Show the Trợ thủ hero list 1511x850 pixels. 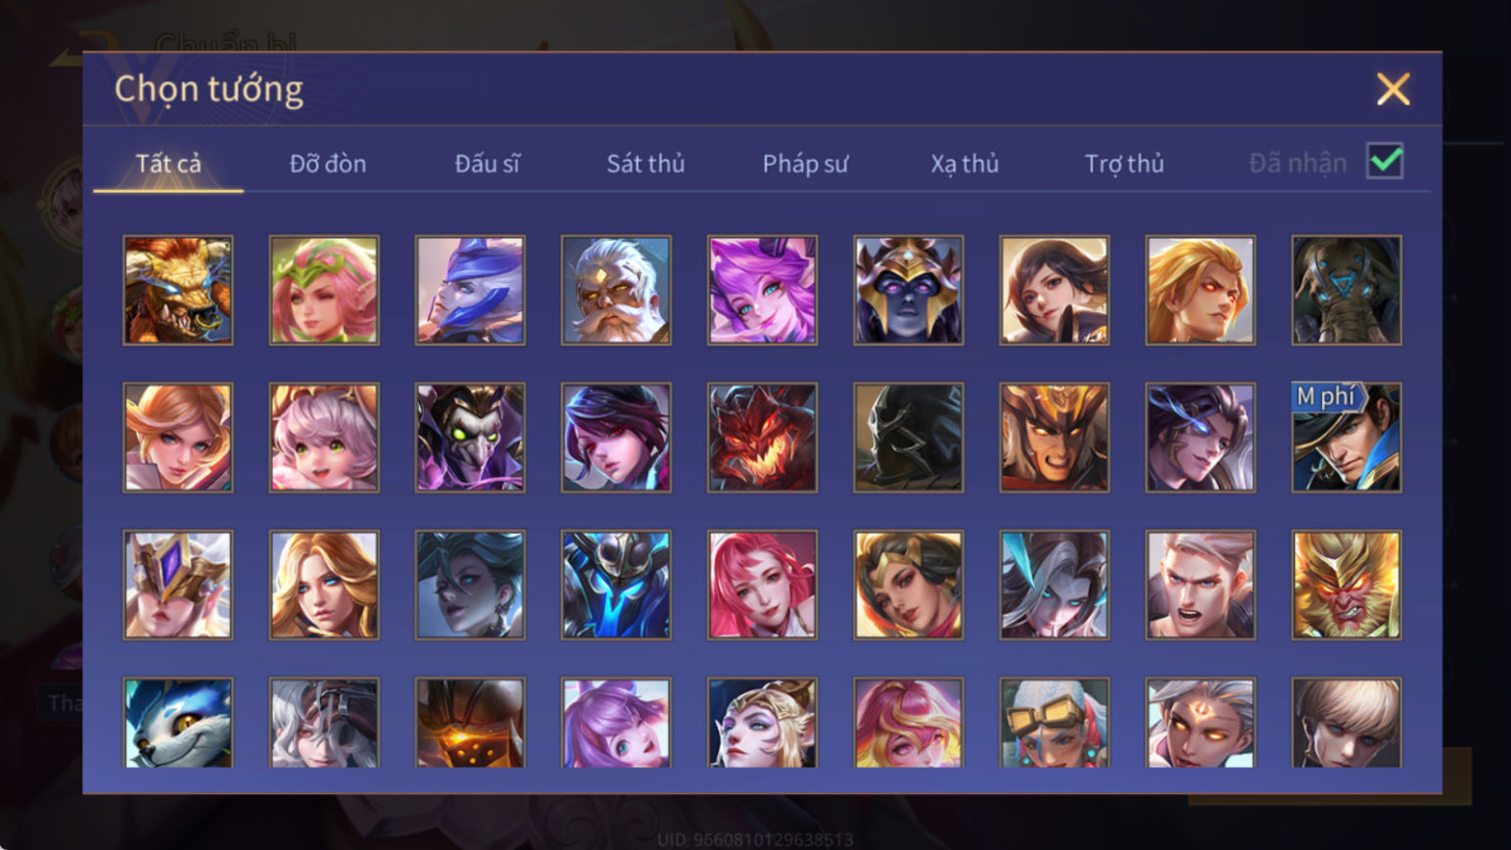coord(1124,164)
